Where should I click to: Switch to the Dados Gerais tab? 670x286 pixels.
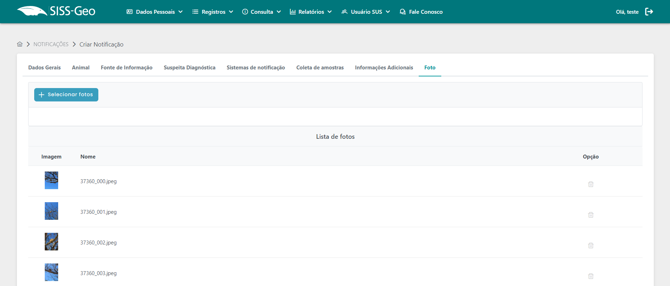pos(44,68)
